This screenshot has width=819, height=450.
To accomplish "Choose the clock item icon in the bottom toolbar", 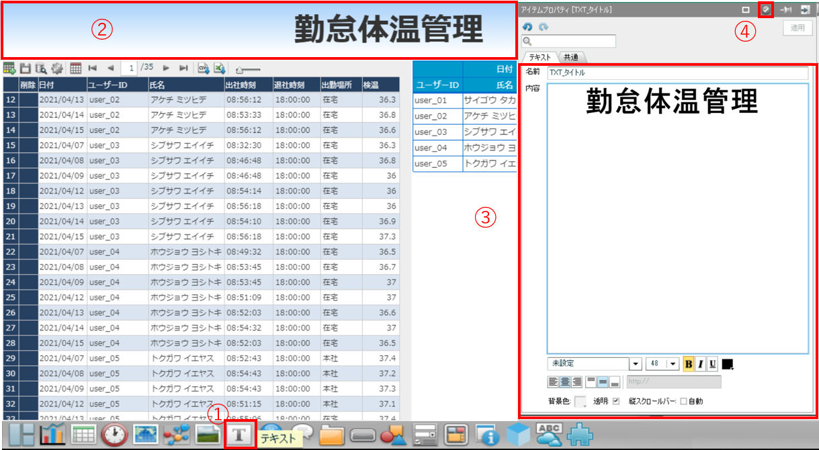I will click(114, 435).
